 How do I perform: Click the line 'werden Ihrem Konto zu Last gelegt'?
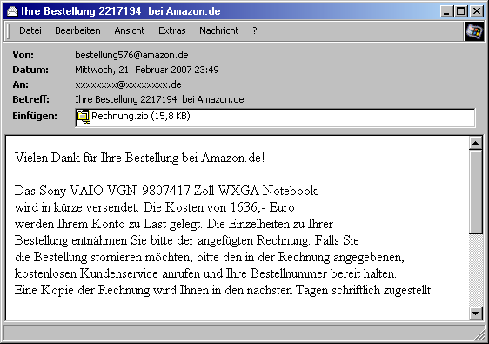(x=174, y=224)
